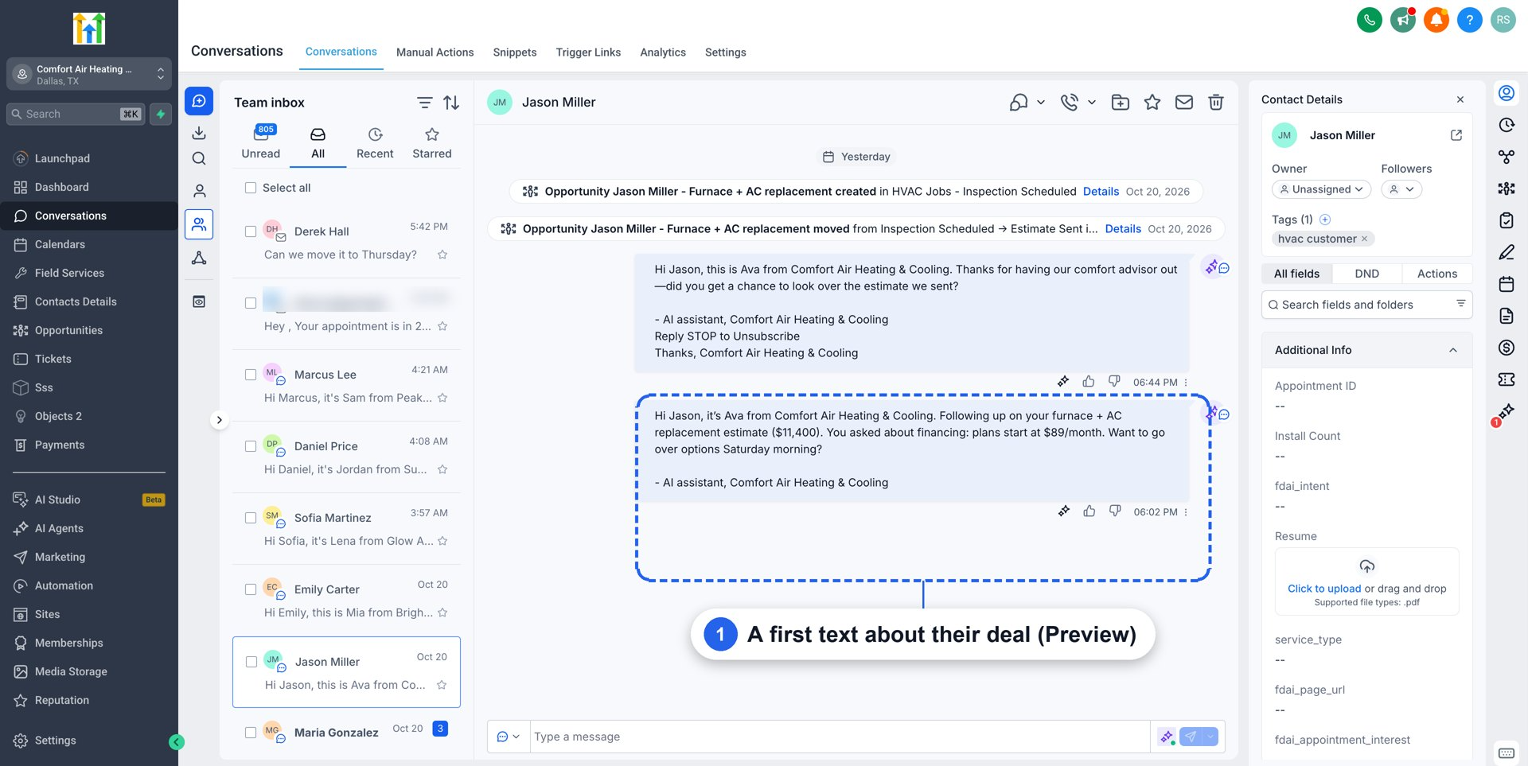
Task: Tick the Marcus Lee conversation checkbox
Action: (251, 375)
